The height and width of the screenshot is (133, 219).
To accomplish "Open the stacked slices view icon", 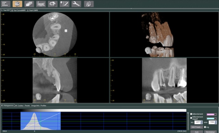I will (x=29, y=4).
